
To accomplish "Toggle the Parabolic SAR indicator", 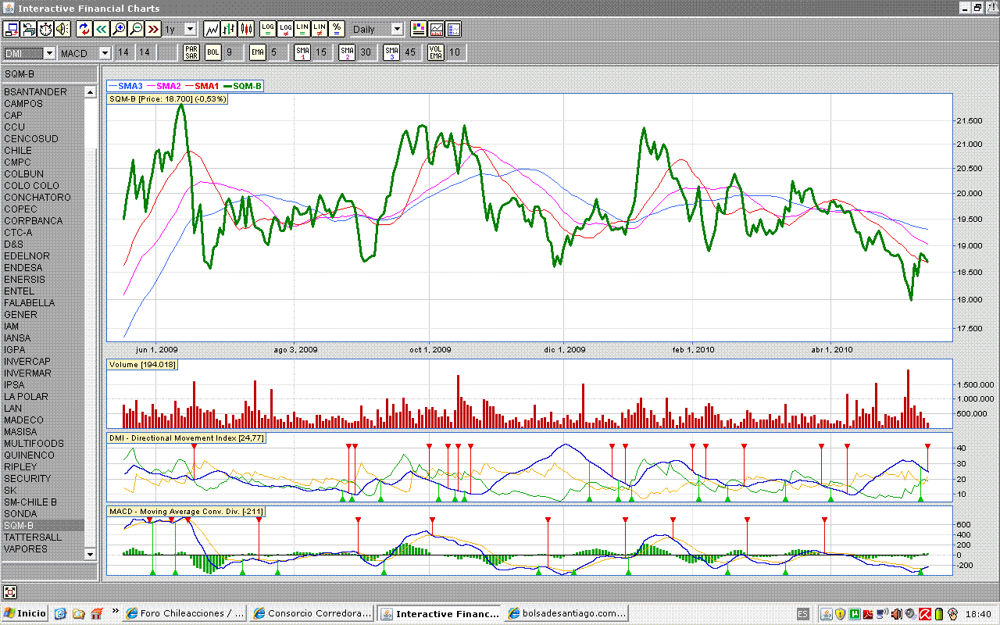I will 191,52.
